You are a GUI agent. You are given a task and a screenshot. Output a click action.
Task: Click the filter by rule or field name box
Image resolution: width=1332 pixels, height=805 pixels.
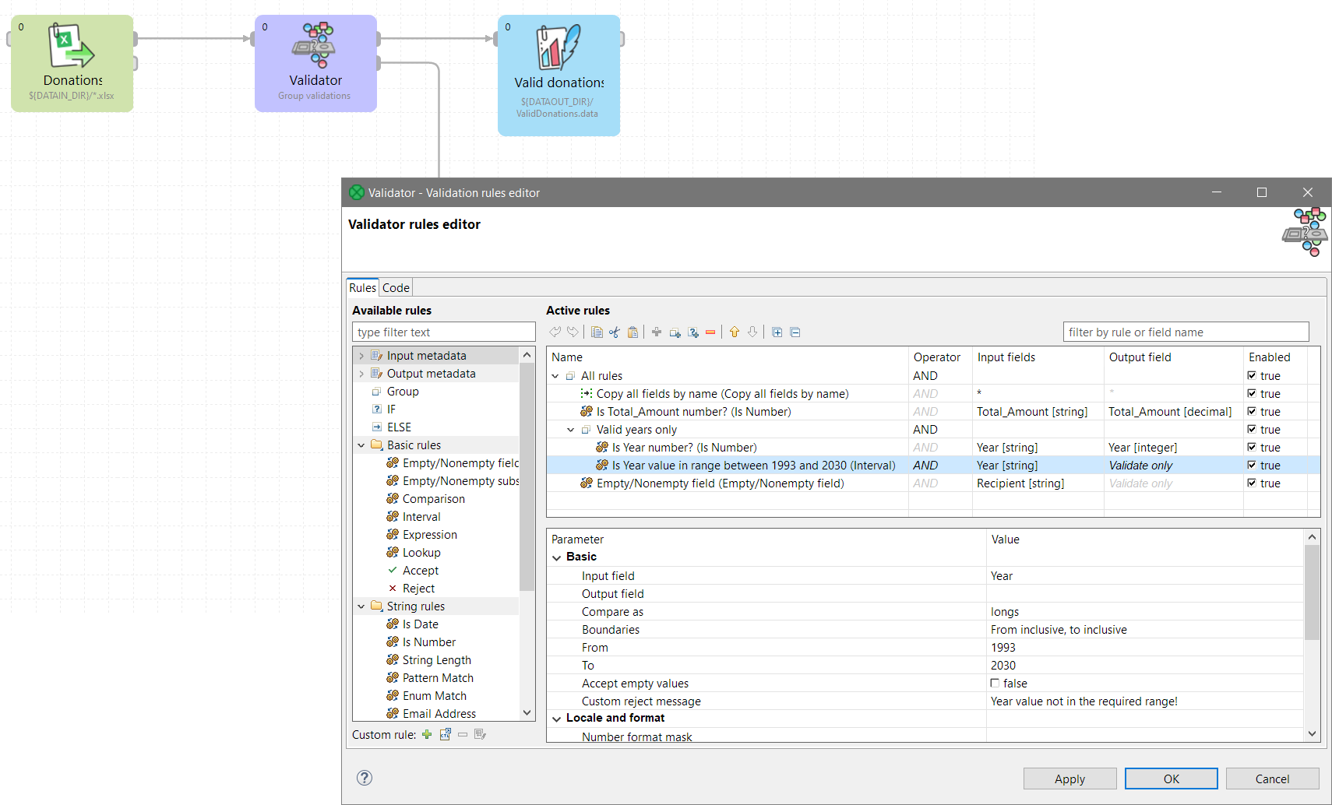pyautogui.click(x=1186, y=332)
